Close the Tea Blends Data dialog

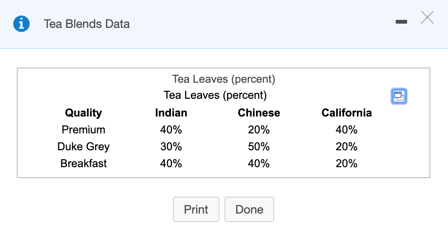(427, 17)
